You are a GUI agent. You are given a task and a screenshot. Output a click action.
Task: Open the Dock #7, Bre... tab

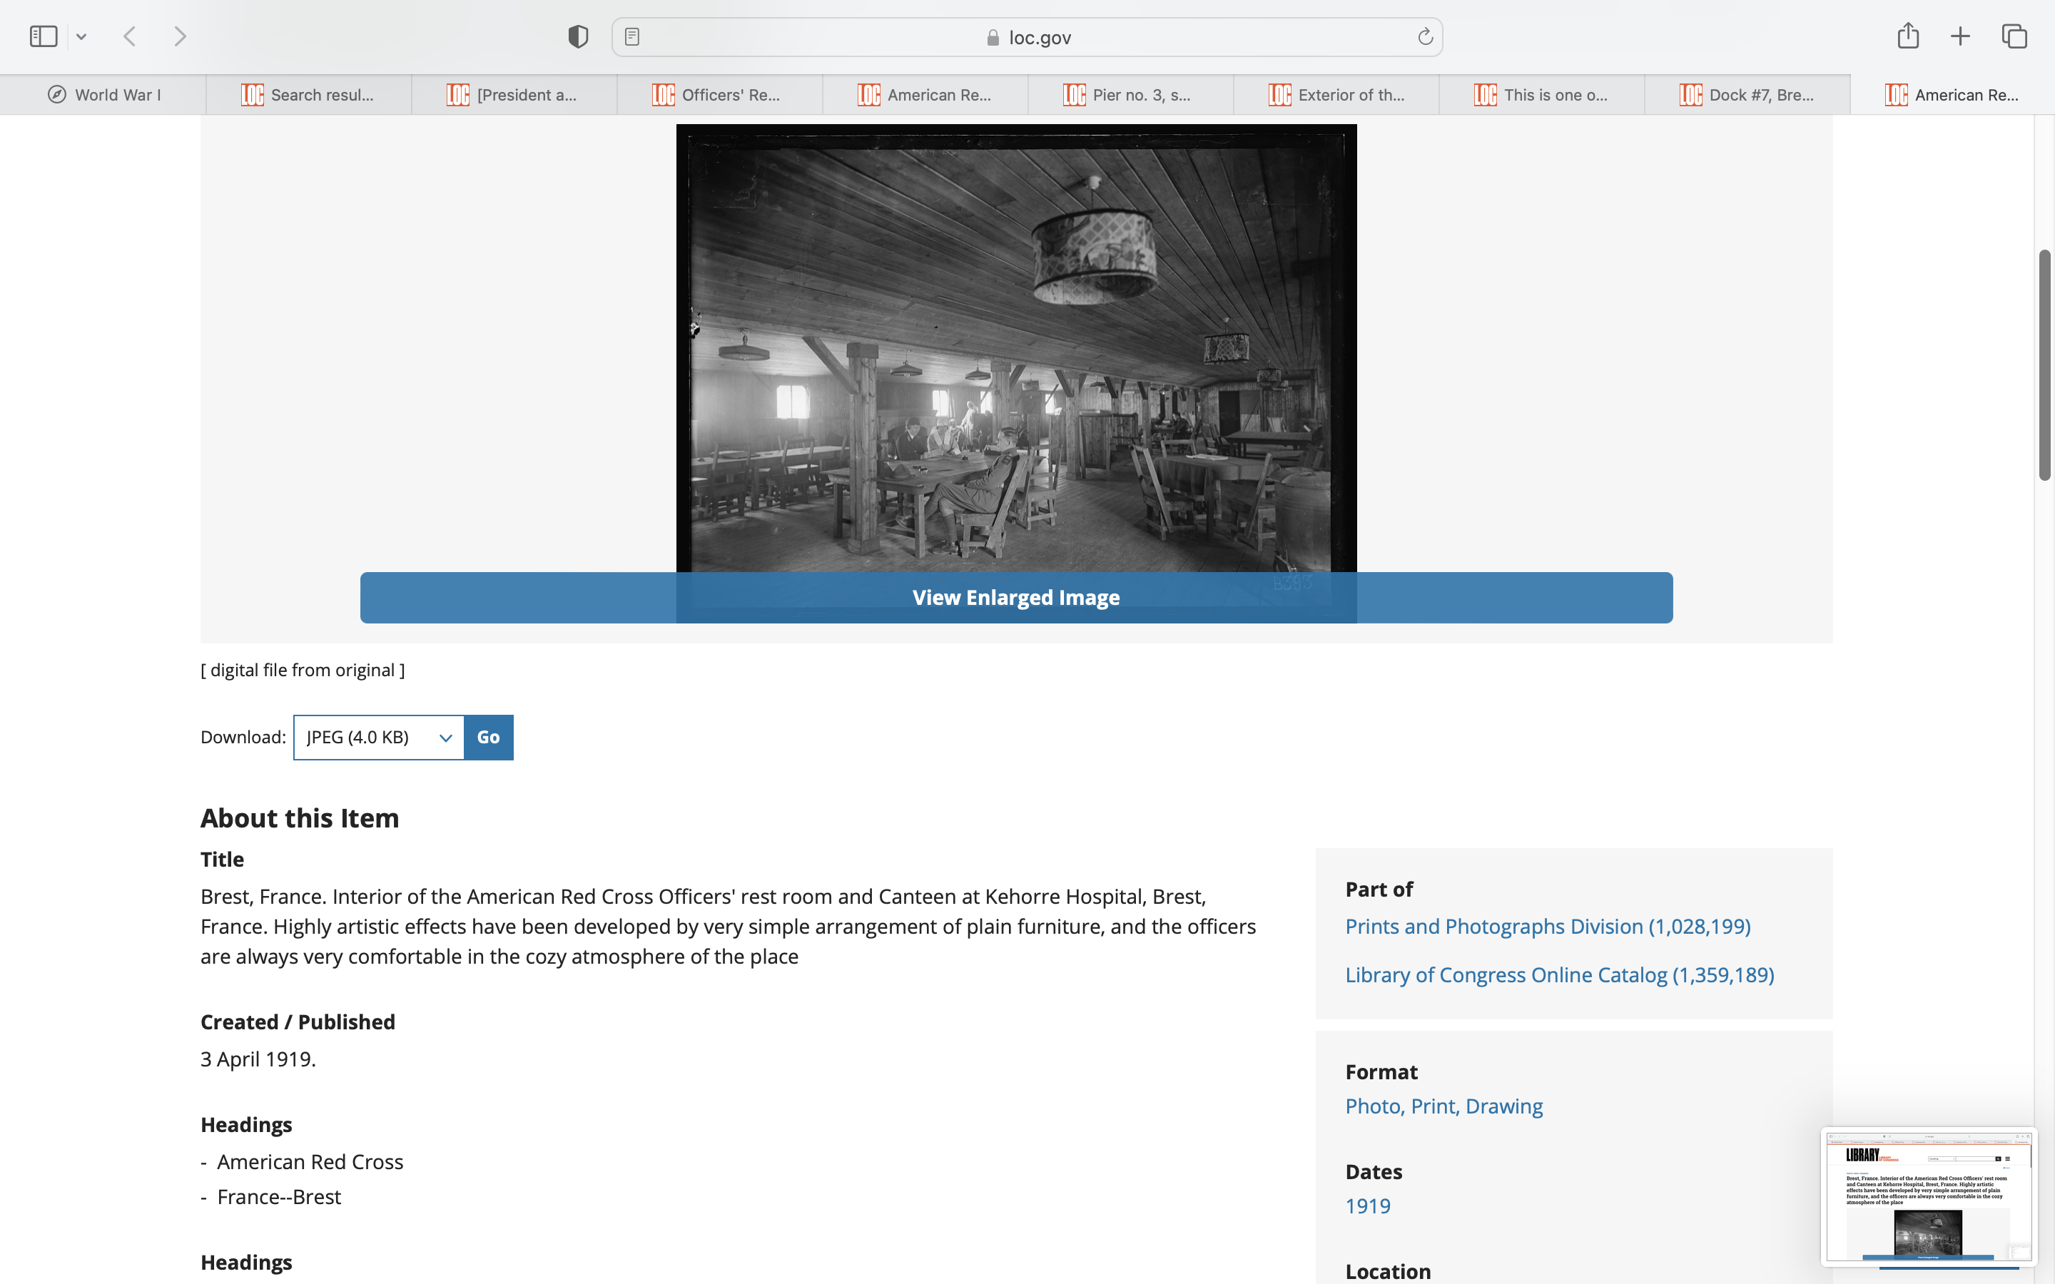(x=1747, y=95)
